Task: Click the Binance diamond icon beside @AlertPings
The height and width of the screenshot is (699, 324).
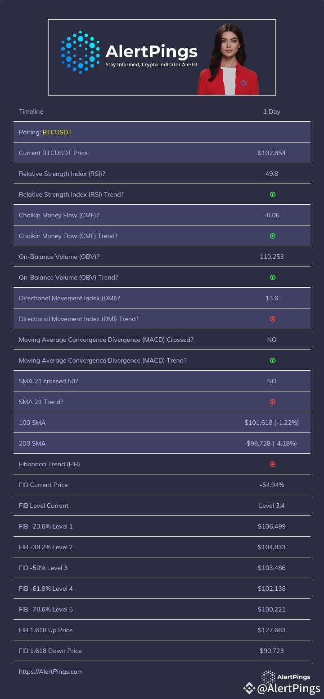Action: click(249, 688)
